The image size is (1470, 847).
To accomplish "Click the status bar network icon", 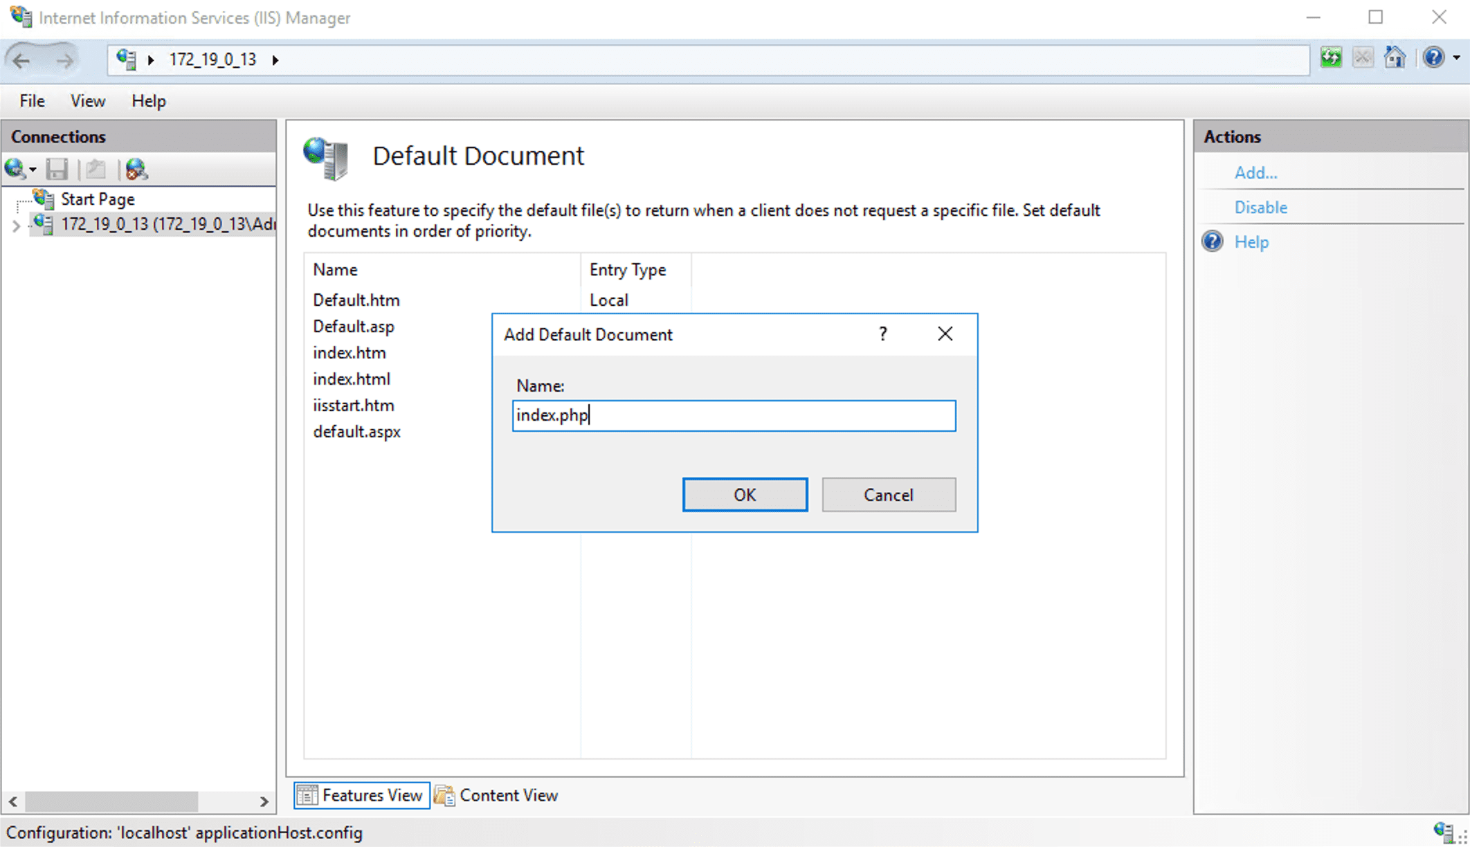I will [1444, 832].
